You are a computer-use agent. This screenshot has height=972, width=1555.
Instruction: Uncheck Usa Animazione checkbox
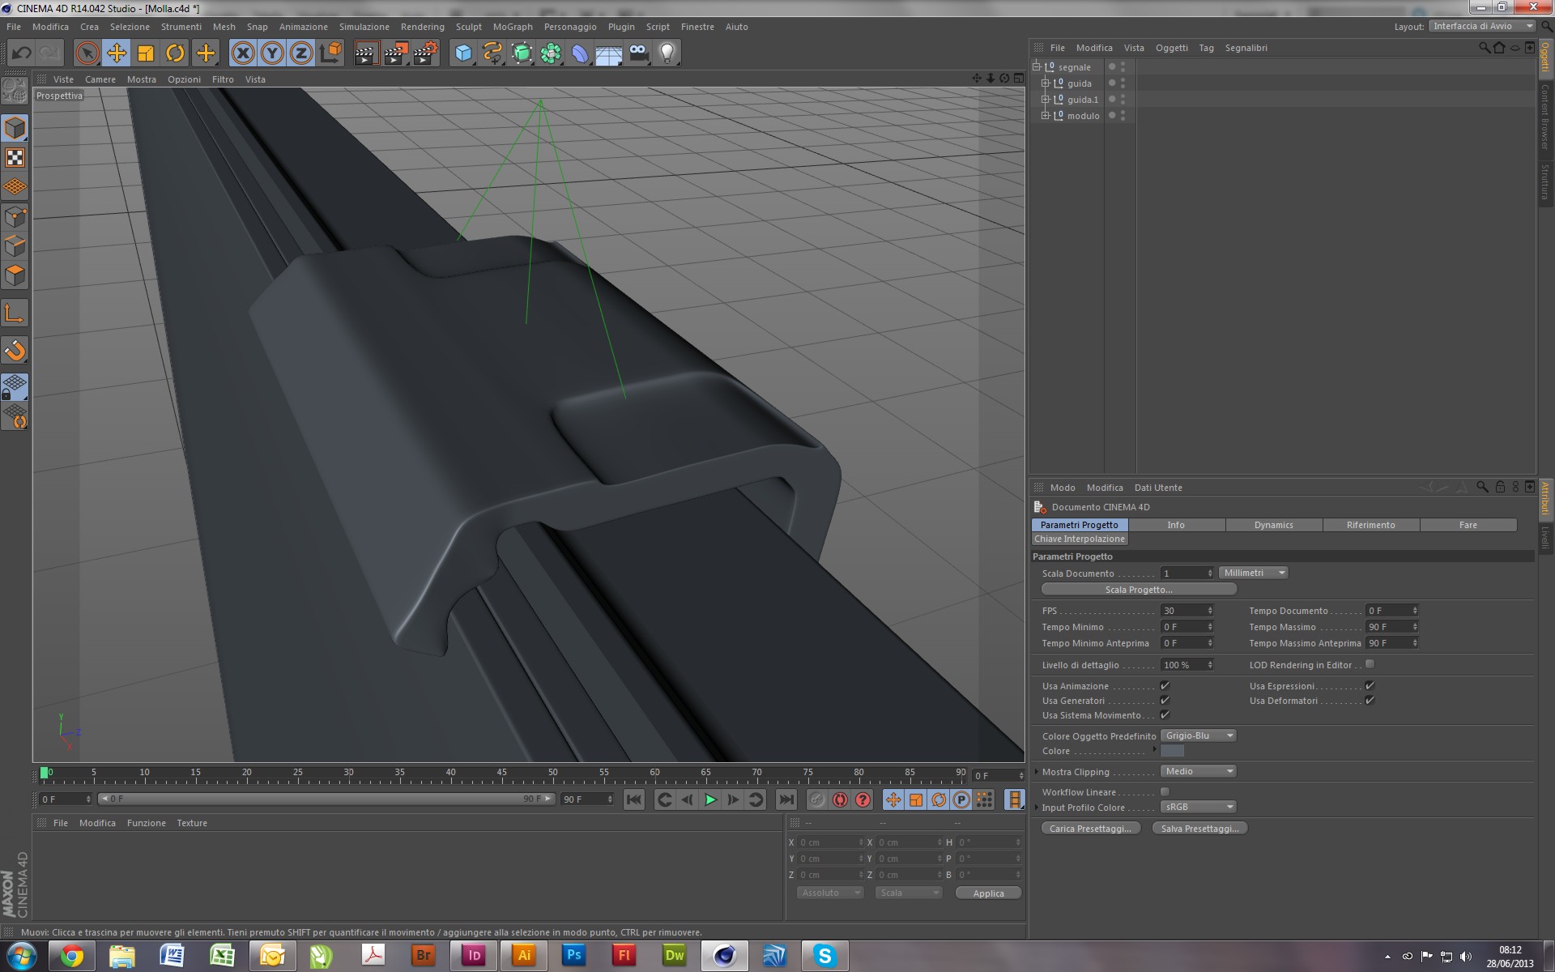(x=1165, y=686)
